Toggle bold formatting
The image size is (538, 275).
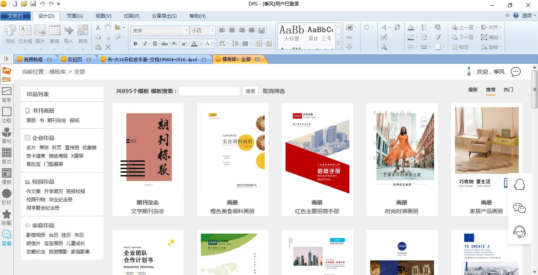click(135, 44)
